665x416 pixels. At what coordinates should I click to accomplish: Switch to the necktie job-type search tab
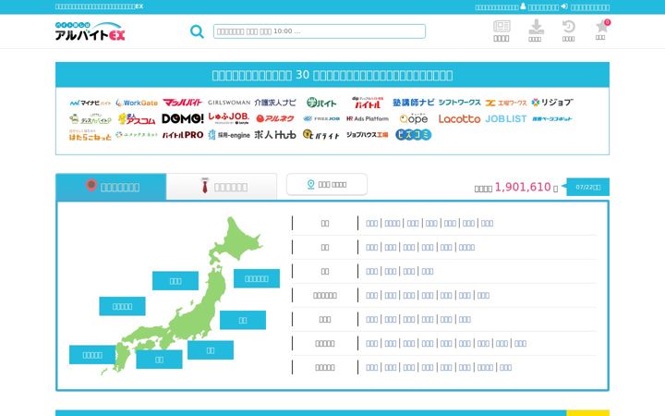pyautogui.click(x=222, y=187)
